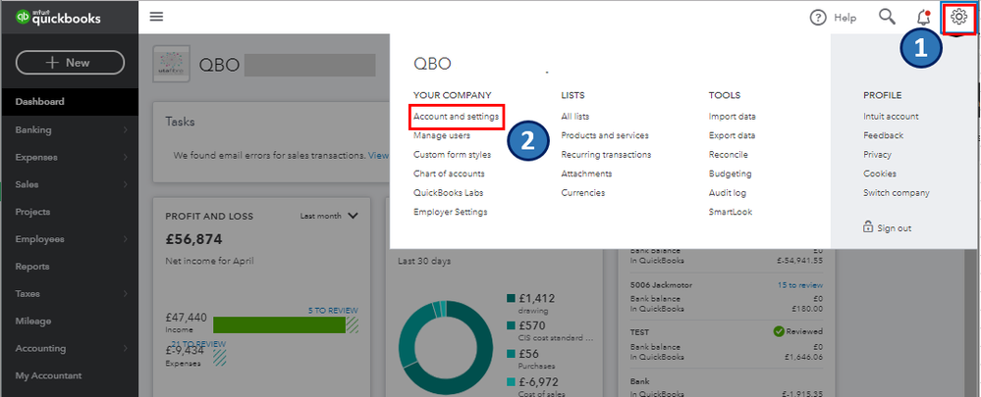The image size is (981, 397).
Task: Expand the Expenses sidebar chevron
Action: [125, 157]
